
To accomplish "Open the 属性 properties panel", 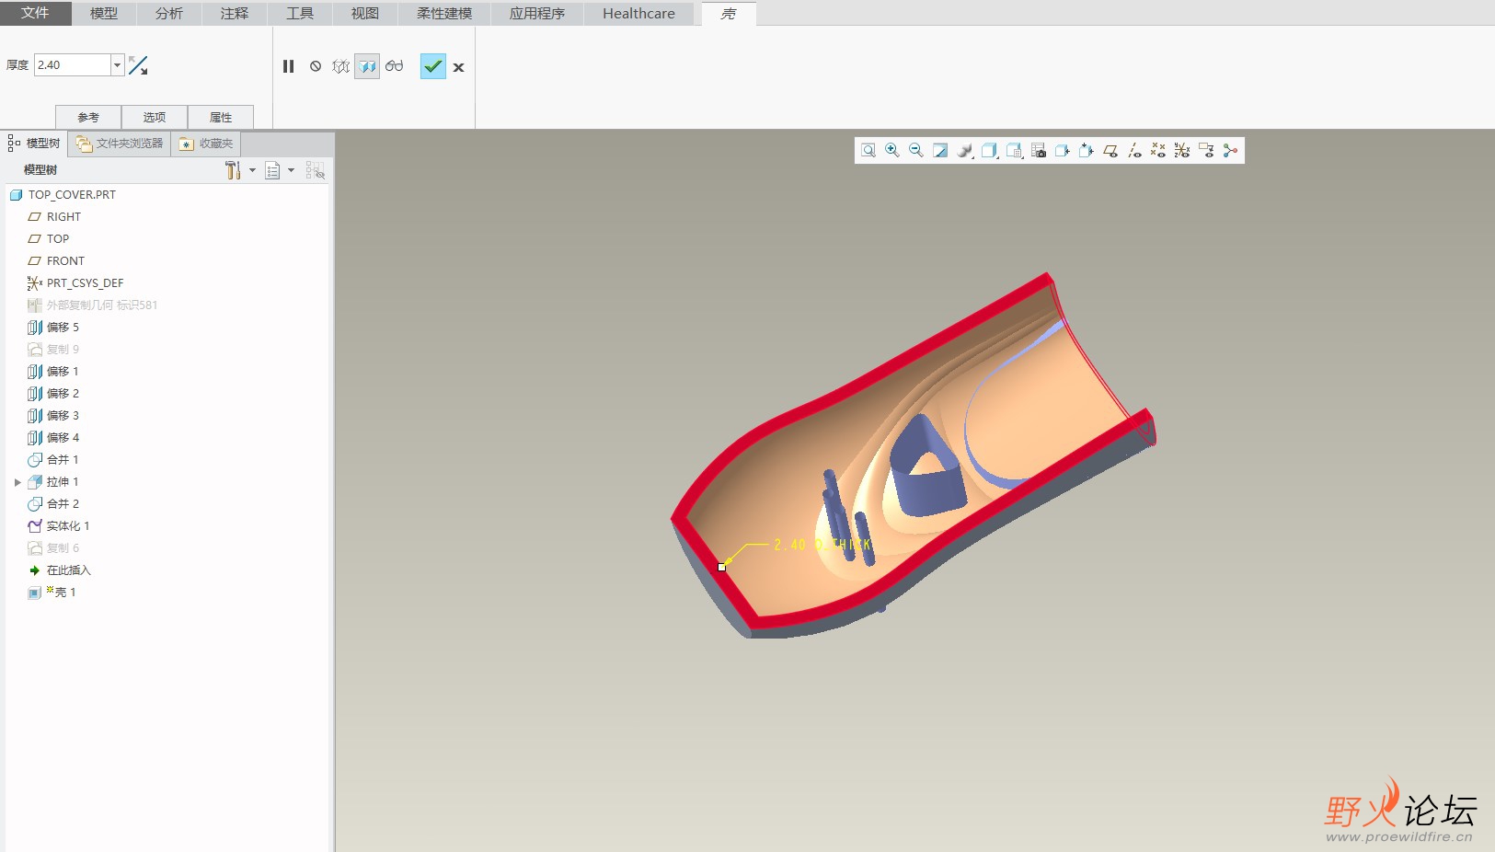I will (221, 117).
